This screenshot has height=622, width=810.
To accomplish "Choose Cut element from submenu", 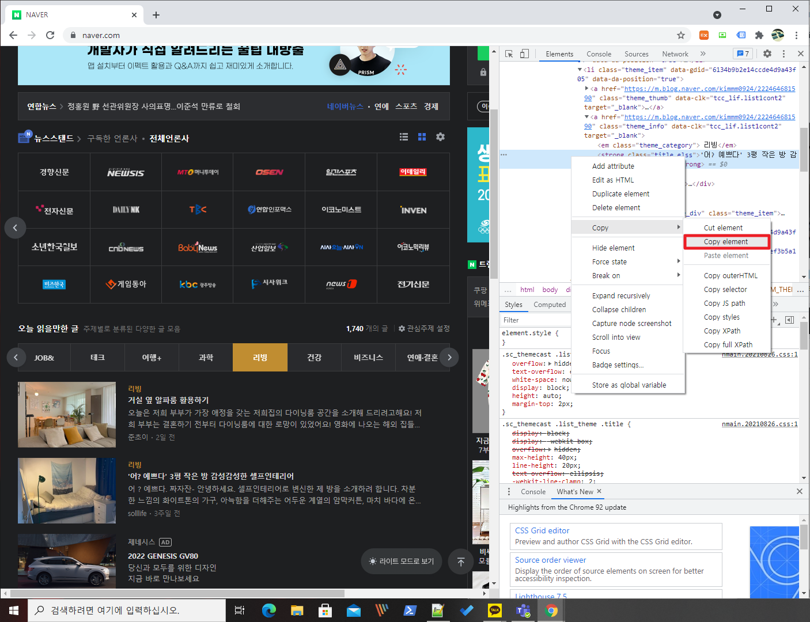I will coord(726,228).
